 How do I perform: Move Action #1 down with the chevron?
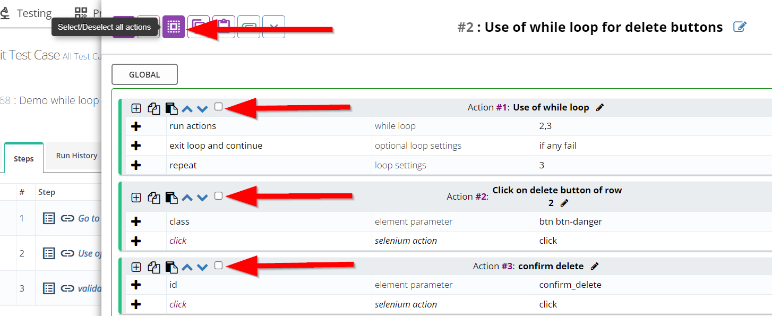202,109
